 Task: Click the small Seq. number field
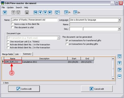[x=76, y=29]
